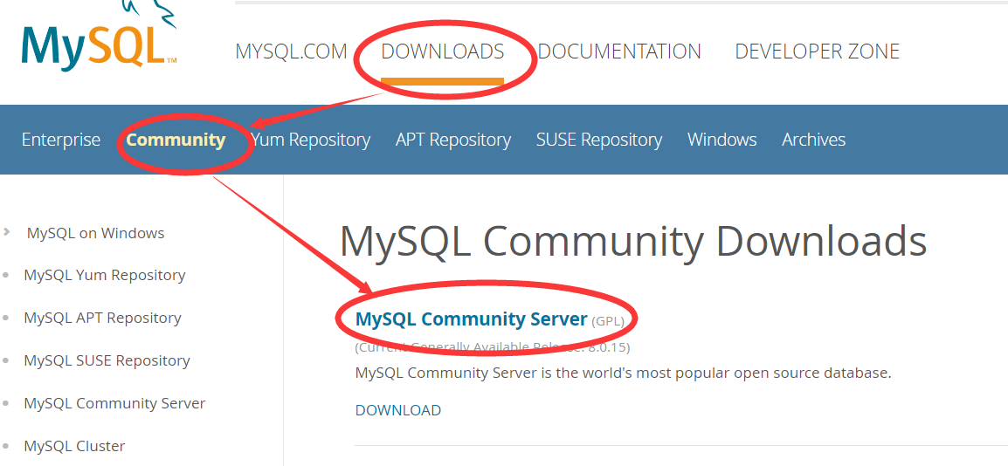Open the MYSQL.COM top navigation tab

pyautogui.click(x=291, y=51)
